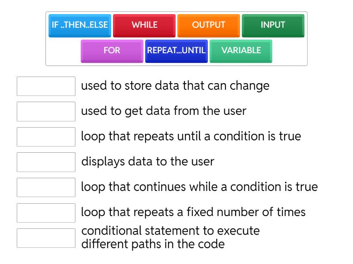Image resolution: width=353 pixels, height=264 pixels.
Task: Click the purple FOR tile
Action: click(x=112, y=51)
